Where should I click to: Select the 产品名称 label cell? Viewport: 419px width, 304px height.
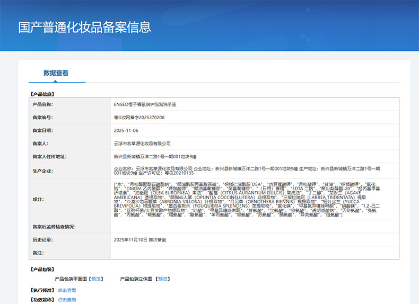click(x=70, y=104)
